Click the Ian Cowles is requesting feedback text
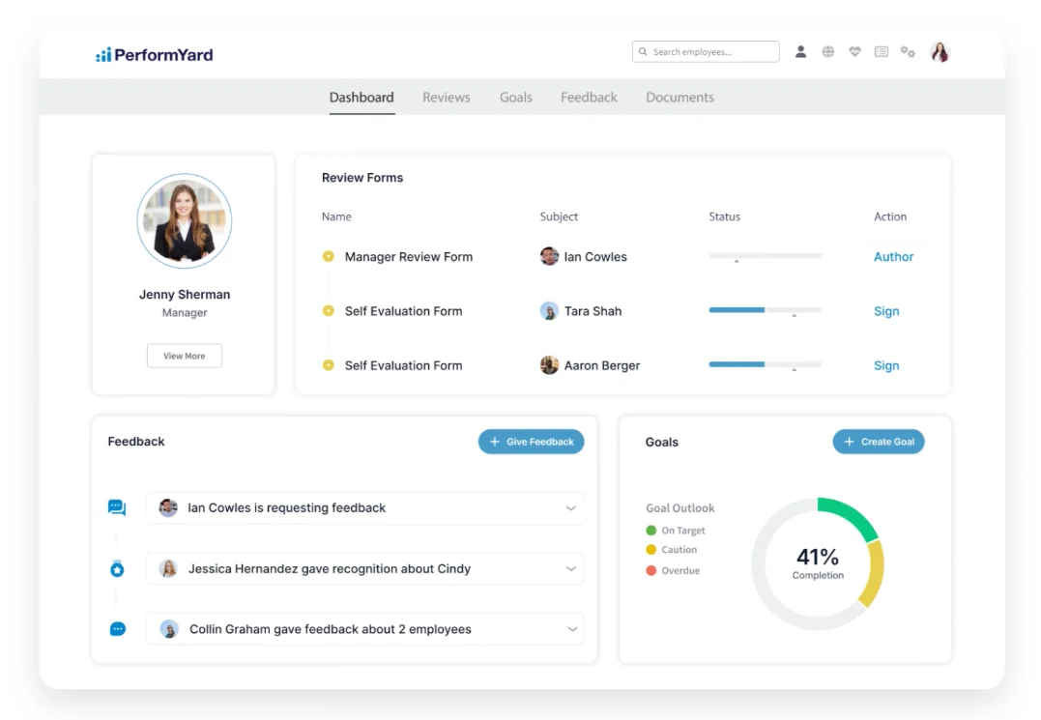The height and width of the screenshot is (720, 1041). [287, 507]
